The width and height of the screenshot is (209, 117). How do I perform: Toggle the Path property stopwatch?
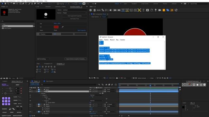tap(46, 99)
